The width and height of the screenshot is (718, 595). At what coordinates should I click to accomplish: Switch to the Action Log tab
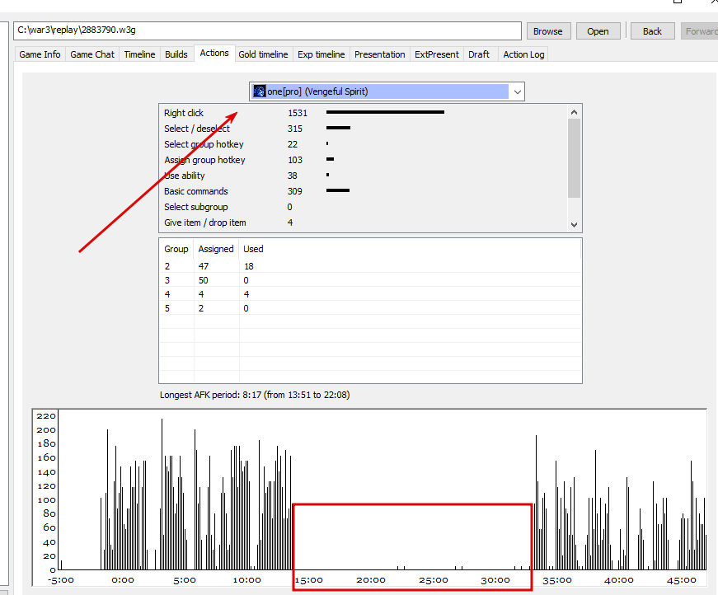(523, 54)
